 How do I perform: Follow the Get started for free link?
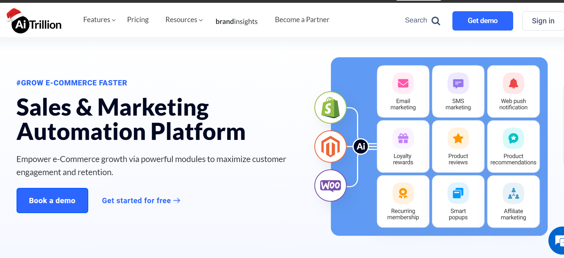click(x=141, y=201)
